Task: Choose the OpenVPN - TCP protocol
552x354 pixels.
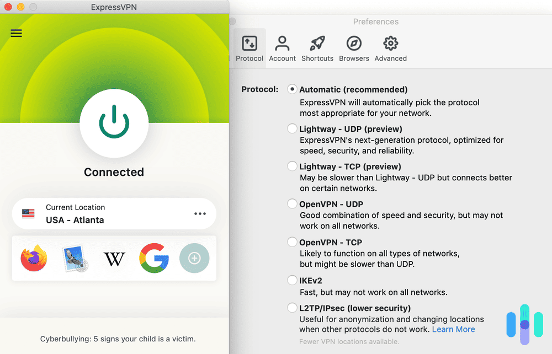Action: [x=292, y=241]
